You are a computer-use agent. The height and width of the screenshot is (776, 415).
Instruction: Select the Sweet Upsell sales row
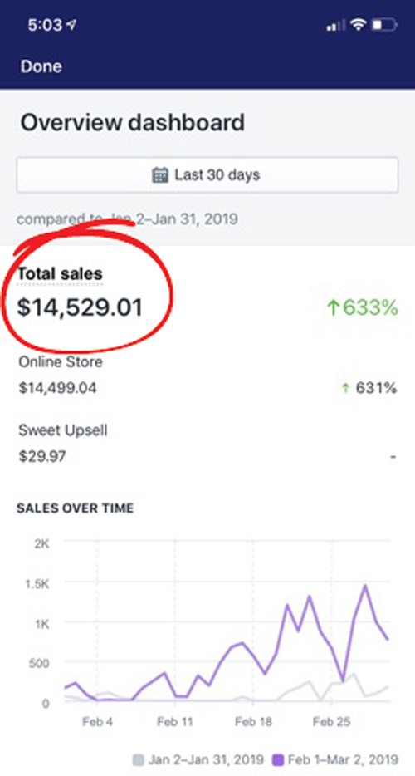[x=207, y=444]
